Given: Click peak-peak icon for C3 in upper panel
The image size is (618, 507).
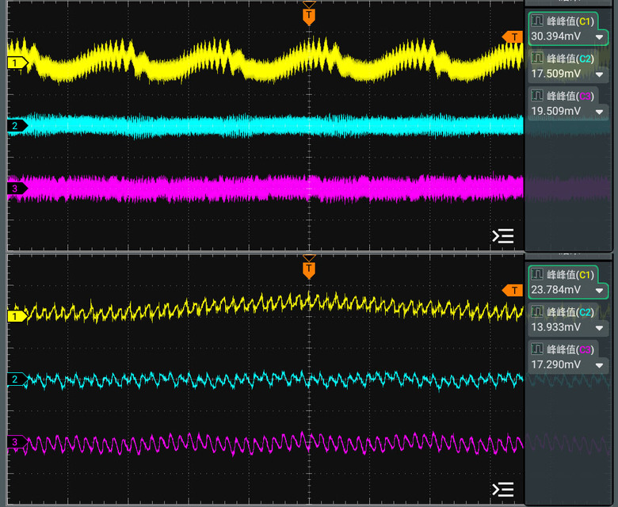Looking at the screenshot, I should click(537, 95).
